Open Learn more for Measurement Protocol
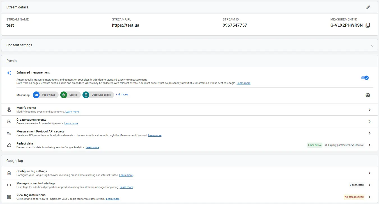This screenshot has height=204, width=379. [155, 135]
